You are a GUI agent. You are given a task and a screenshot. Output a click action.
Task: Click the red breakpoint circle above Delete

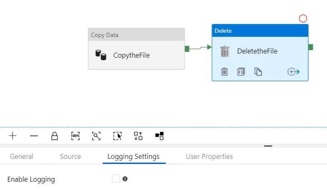point(303,19)
